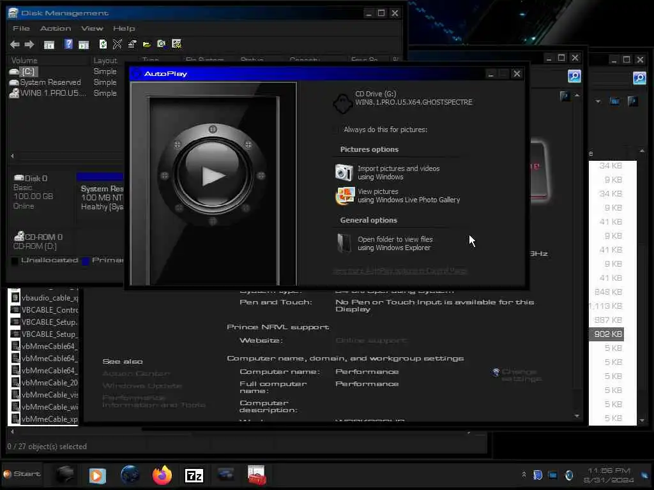The width and height of the screenshot is (654, 490).
Task: Launch Firefox from the taskbar
Action: click(162, 475)
